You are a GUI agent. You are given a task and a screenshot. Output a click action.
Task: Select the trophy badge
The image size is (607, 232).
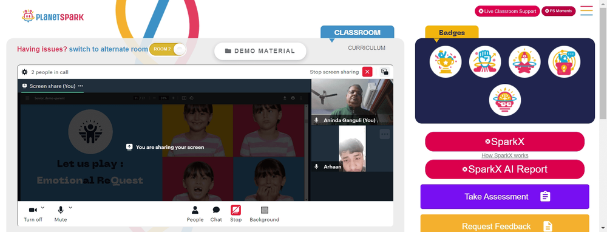446,61
